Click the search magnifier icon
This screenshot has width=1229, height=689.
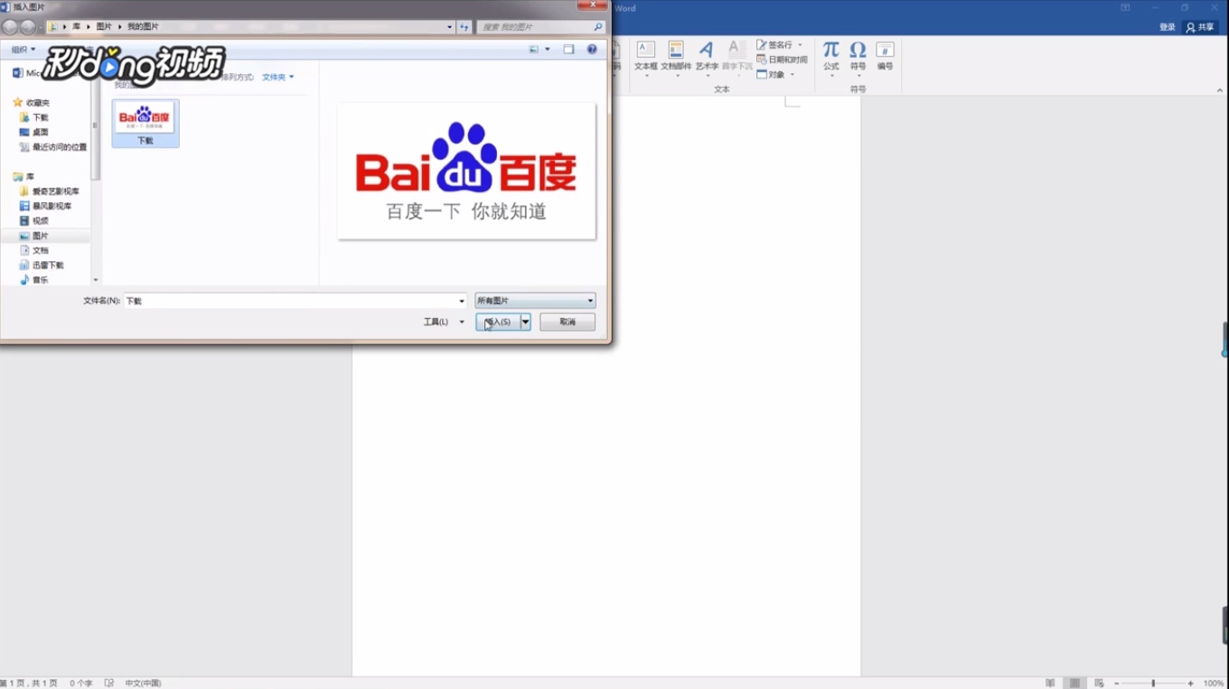tap(597, 27)
